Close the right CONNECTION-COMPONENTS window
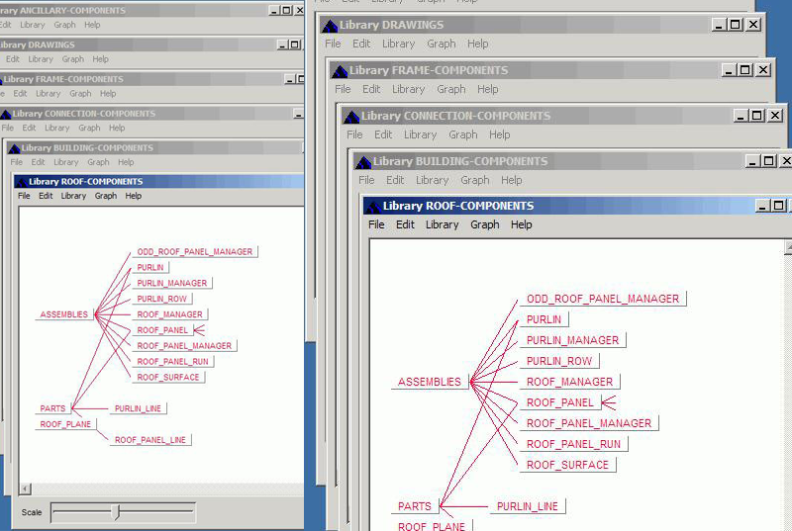792x531 pixels. tap(775, 116)
